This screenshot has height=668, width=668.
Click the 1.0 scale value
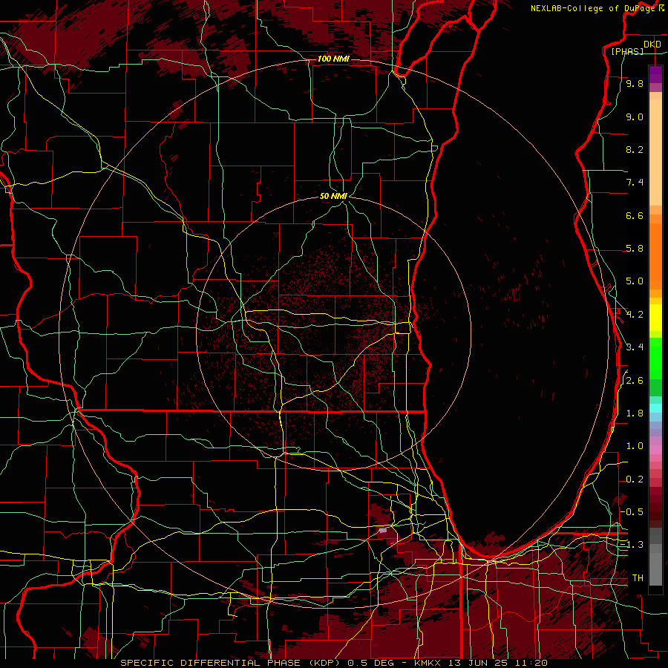635,446
